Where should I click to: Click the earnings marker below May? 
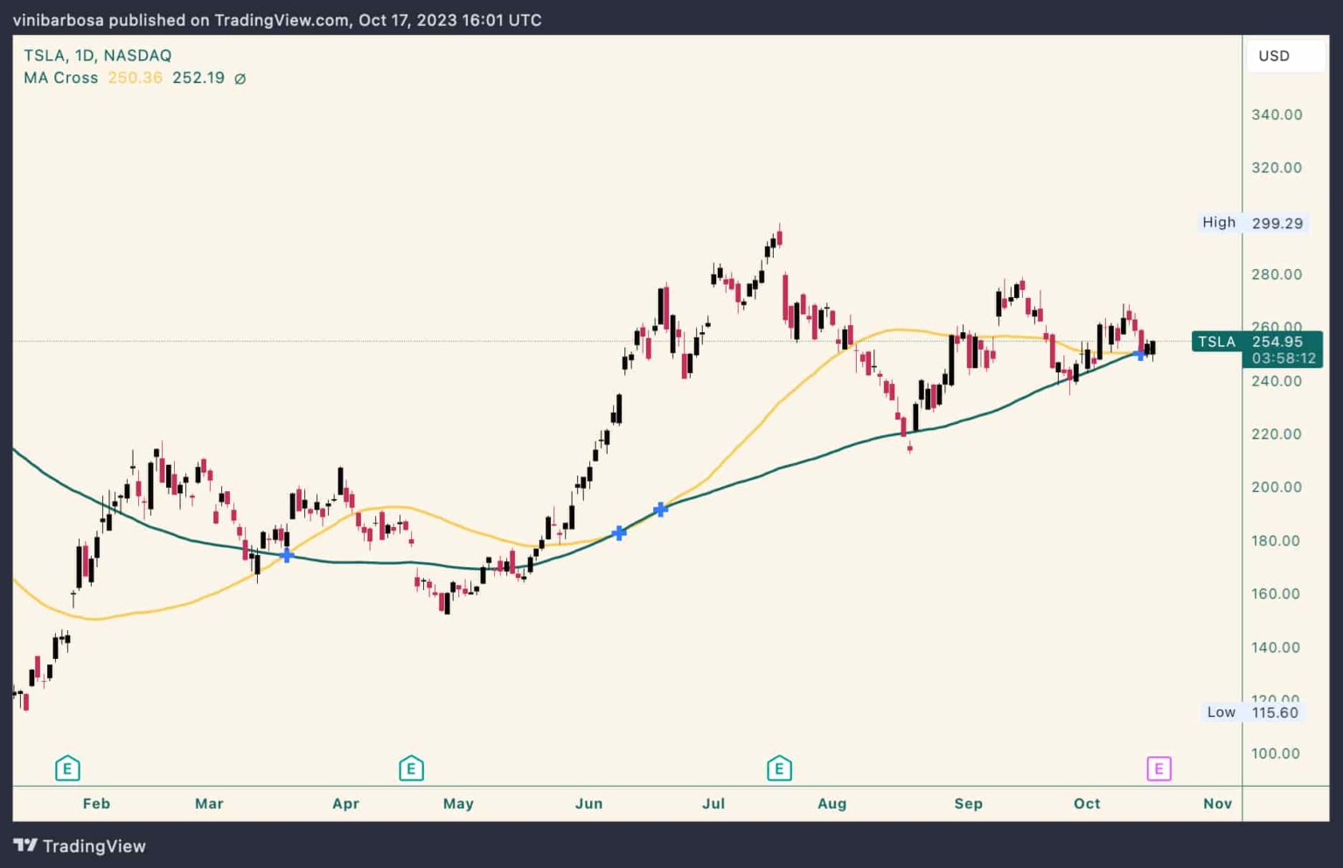[x=411, y=767]
